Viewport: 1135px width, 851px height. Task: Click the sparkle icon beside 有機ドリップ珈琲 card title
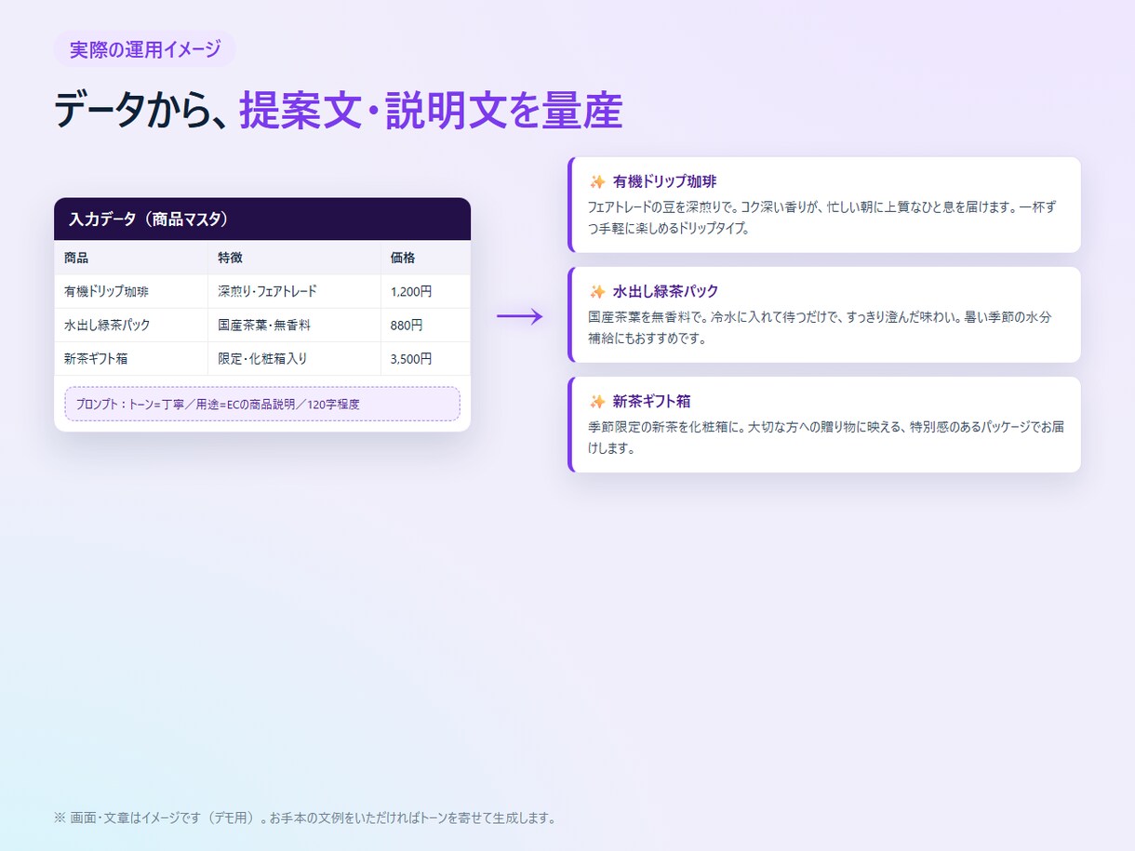click(x=597, y=181)
